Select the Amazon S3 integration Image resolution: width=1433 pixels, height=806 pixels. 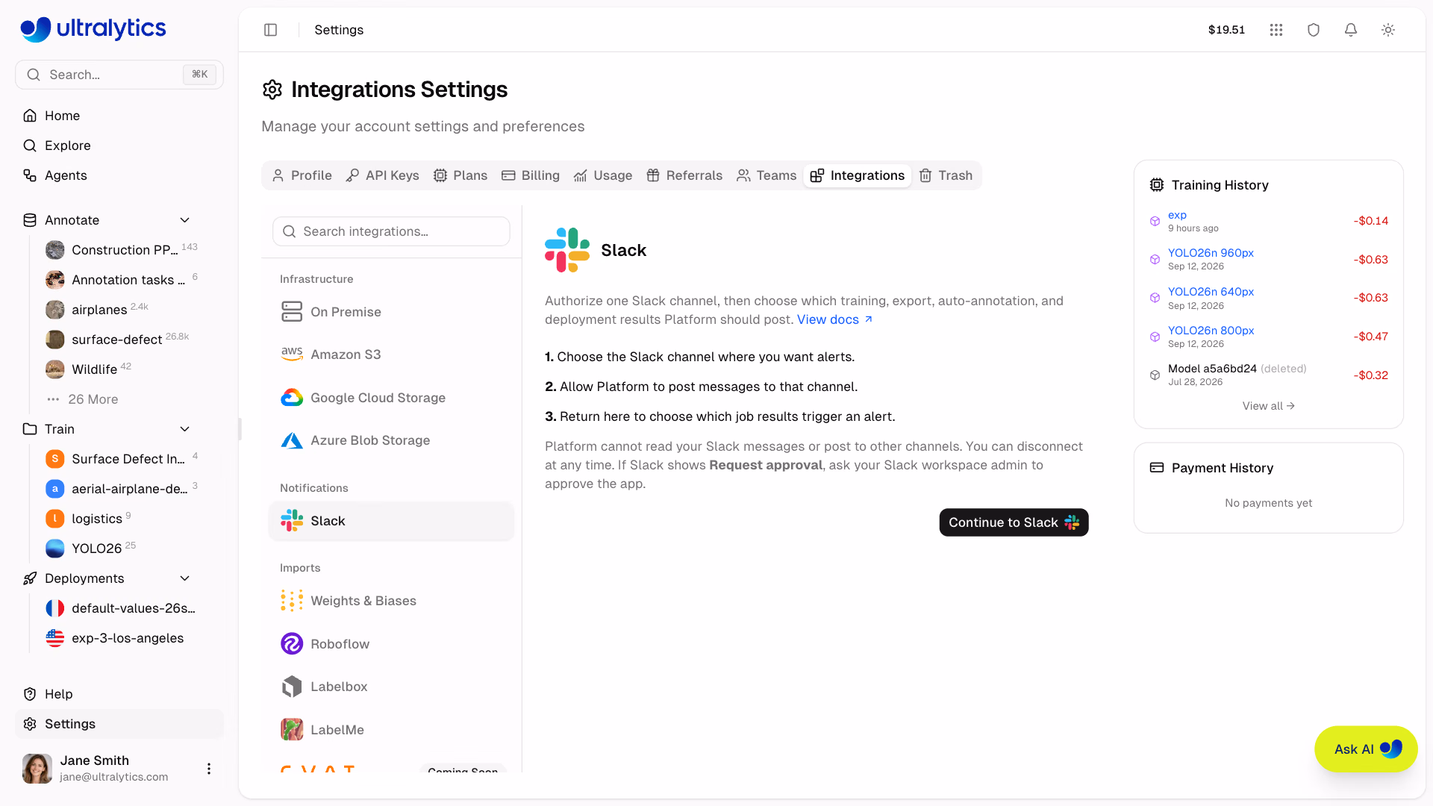pos(391,354)
